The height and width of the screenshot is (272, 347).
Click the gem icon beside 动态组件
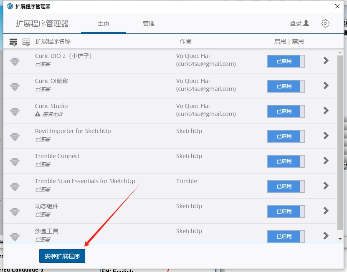(x=15, y=212)
